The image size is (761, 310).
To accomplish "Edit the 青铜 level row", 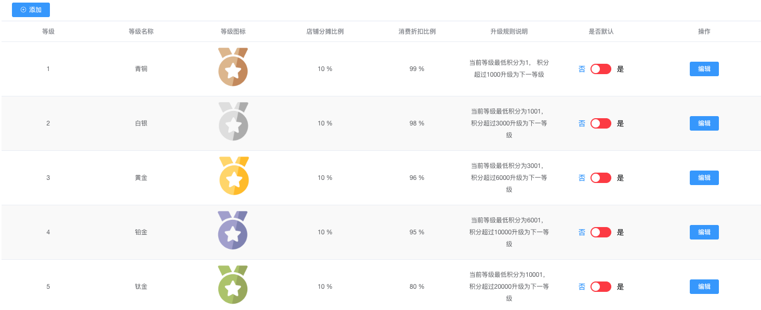I will point(704,69).
